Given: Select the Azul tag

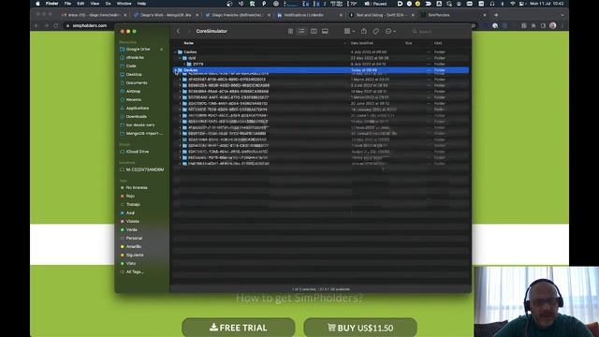Looking at the screenshot, I should 130,212.
